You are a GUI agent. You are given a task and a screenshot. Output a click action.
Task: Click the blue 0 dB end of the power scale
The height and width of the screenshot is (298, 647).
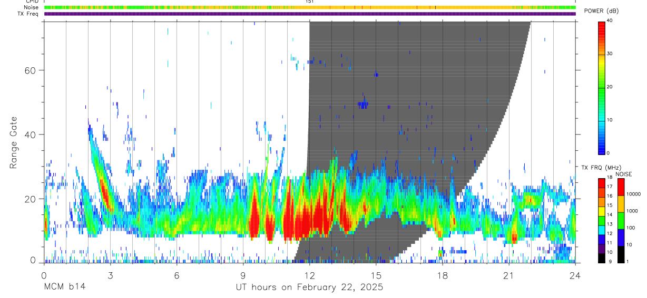coord(602,150)
